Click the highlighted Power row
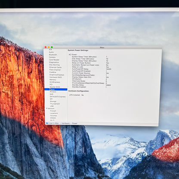This screenshot has width=179, height=179. pyautogui.click(x=56, y=89)
